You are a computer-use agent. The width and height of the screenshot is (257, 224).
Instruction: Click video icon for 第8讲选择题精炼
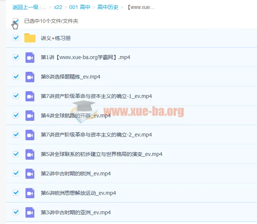[30, 77]
